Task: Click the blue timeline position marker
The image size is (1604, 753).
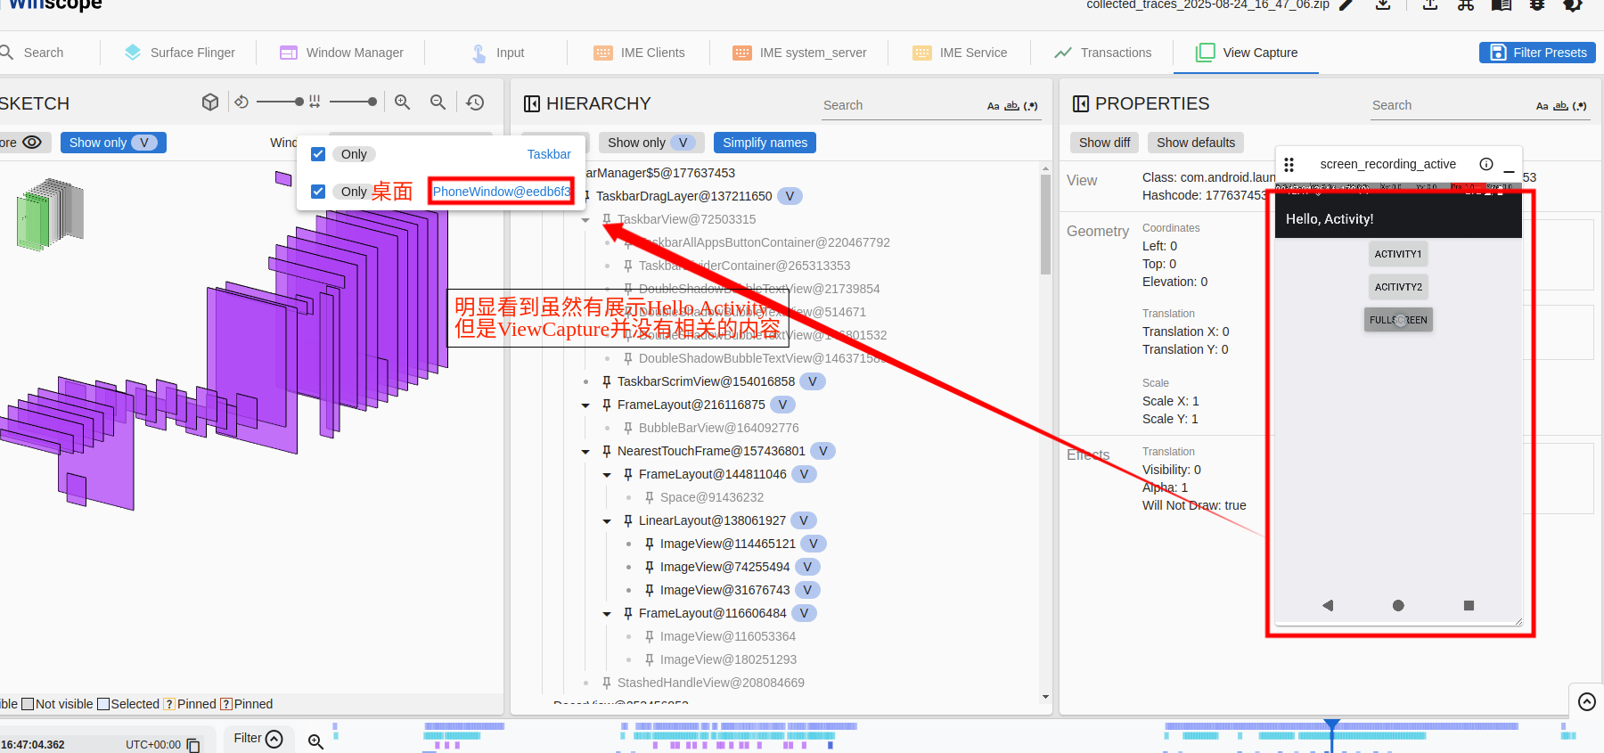Action: coord(1332,724)
